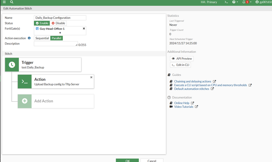Open the Trigger test Daily_Backup card
The width and height of the screenshot is (272, 162).
43,65
